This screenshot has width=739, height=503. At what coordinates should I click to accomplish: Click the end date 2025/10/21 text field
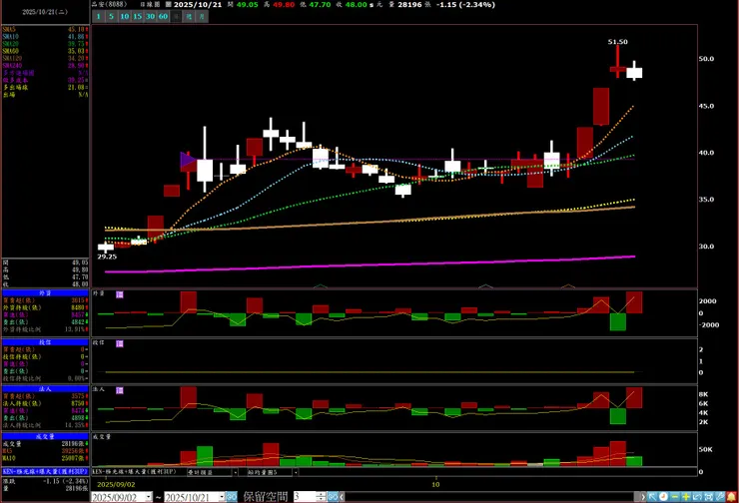(192, 497)
